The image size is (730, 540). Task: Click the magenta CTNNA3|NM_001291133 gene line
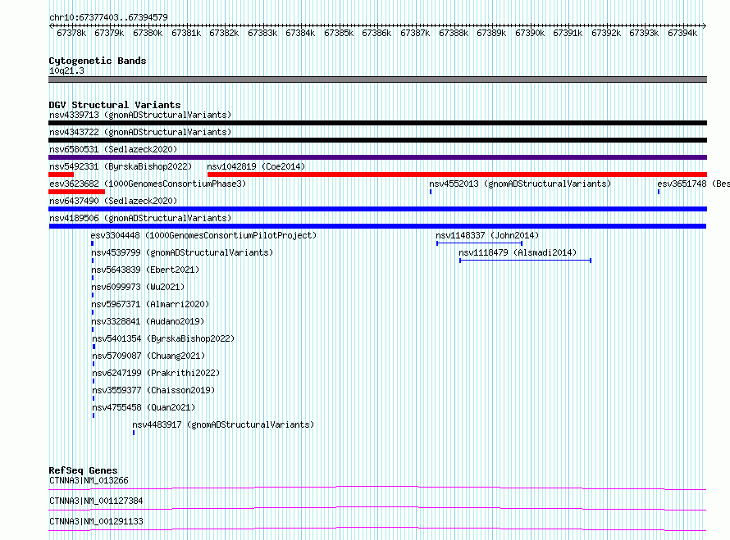(377, 529)
